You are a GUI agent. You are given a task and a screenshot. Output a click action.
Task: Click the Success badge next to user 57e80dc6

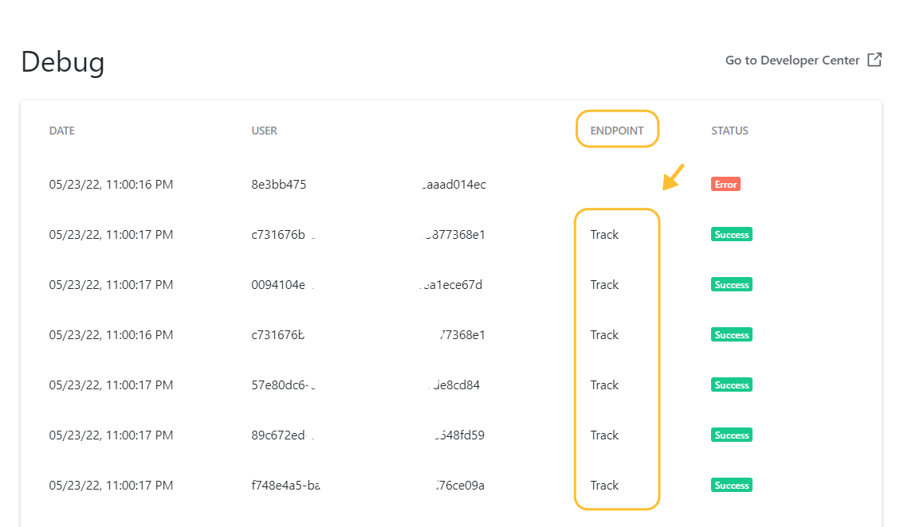tap(731, 385)
